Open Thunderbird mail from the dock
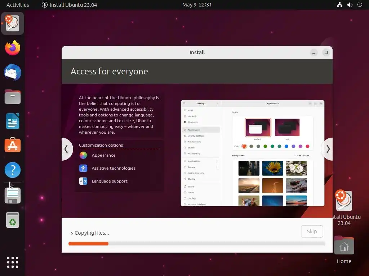Screen dimensions: 369x276 [x=13, y=72]
